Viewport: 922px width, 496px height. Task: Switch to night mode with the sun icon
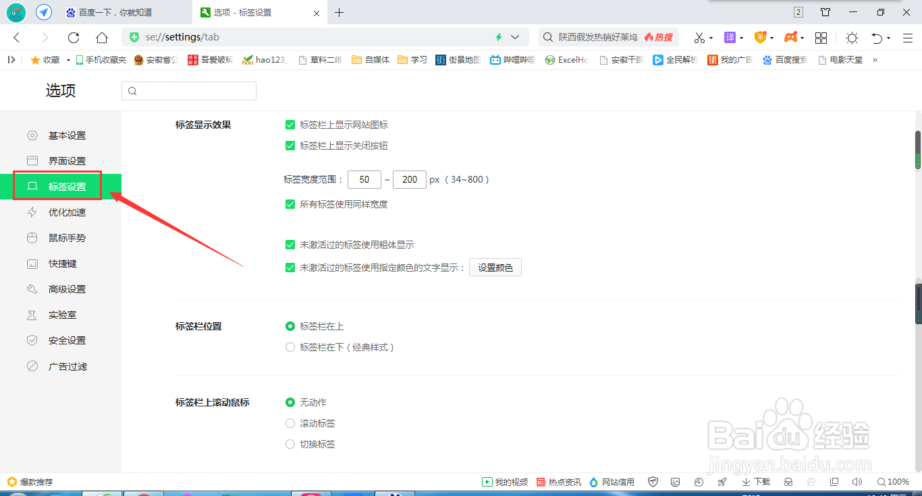pos(852,37)
